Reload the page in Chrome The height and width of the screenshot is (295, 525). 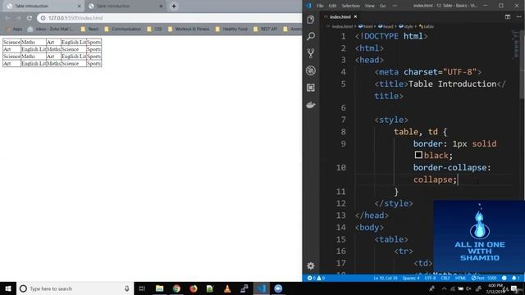pos(30,18)
